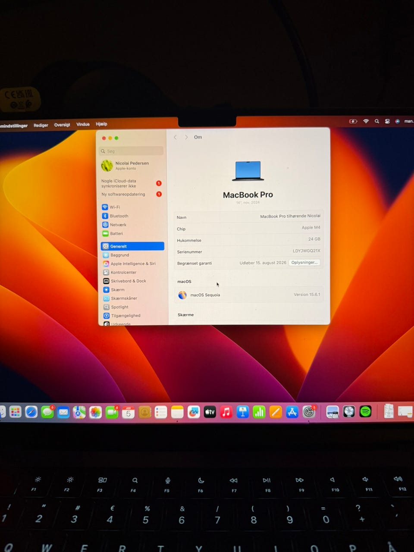This screenshot has height=552, width=414.
Task: Open Batteri settings in sidebar
Action: coord(132,233)
